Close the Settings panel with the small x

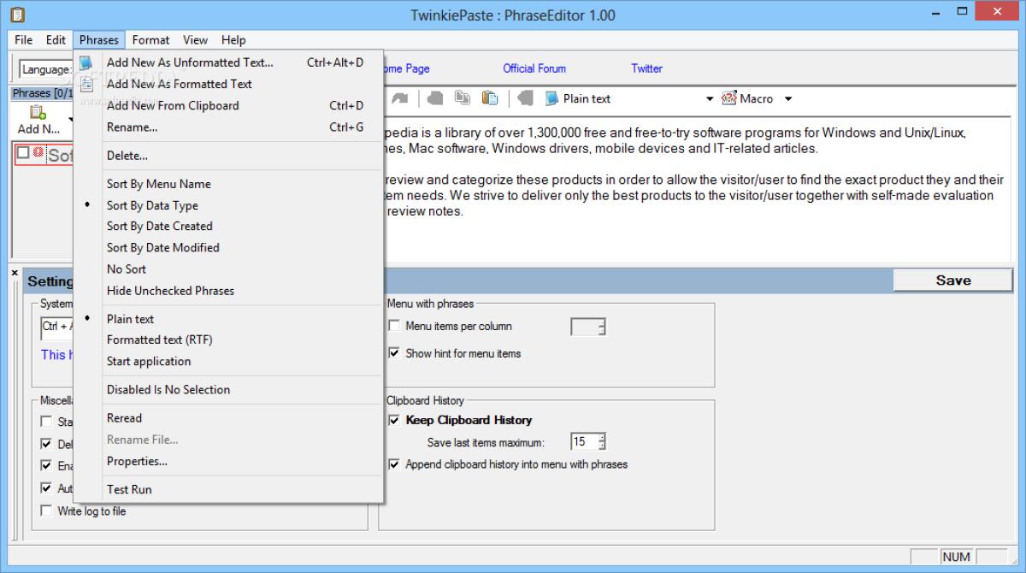15,273
